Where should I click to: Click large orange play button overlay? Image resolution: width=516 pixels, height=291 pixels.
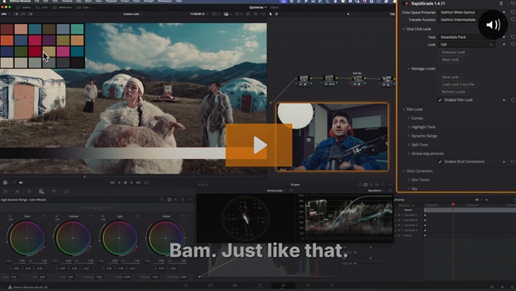coord(259,145)
